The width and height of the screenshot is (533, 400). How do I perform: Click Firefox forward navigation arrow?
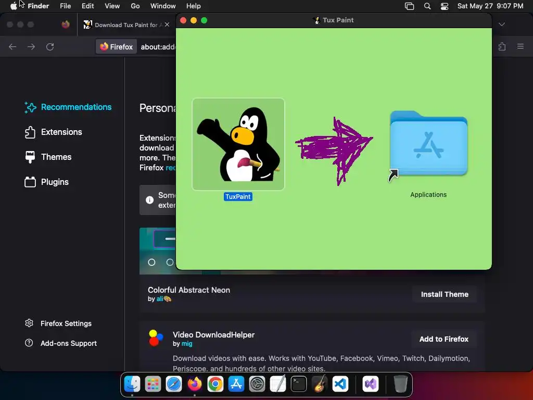click(31, 46)
